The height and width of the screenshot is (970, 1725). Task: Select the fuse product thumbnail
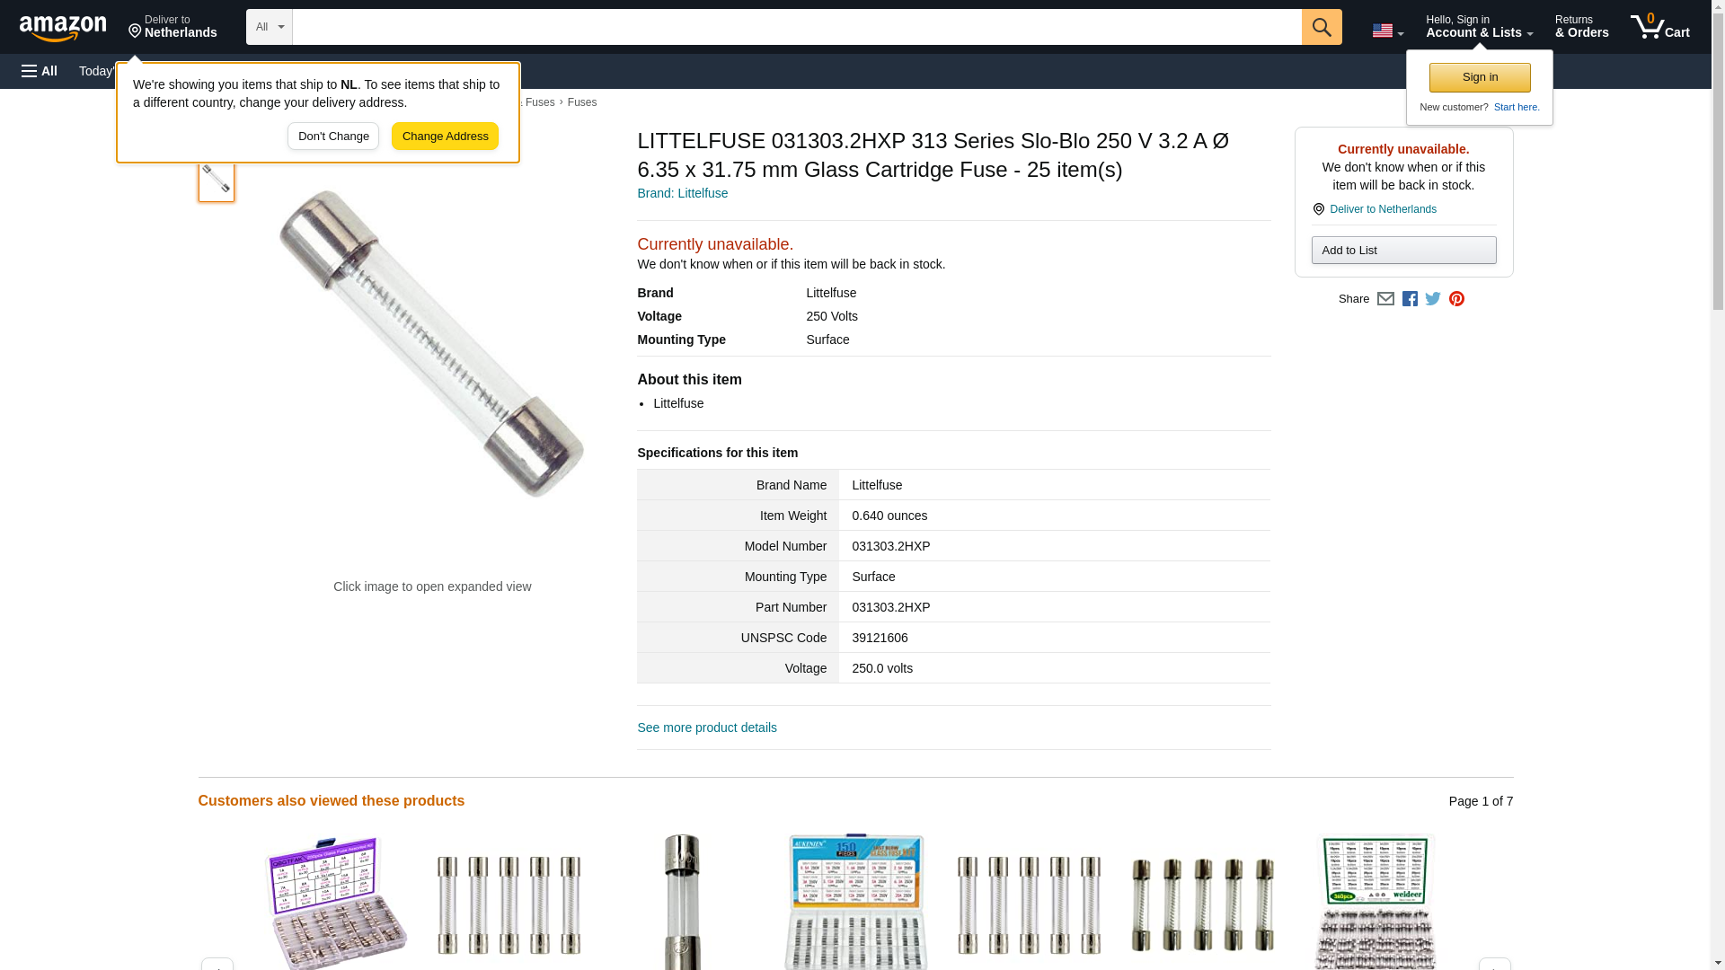click(217, 179)
